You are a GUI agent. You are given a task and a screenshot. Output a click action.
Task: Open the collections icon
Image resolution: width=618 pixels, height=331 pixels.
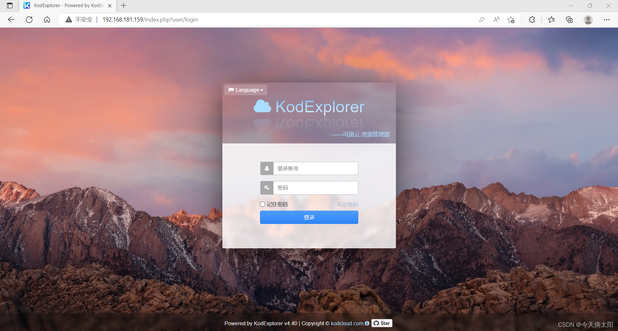point(569,20)
